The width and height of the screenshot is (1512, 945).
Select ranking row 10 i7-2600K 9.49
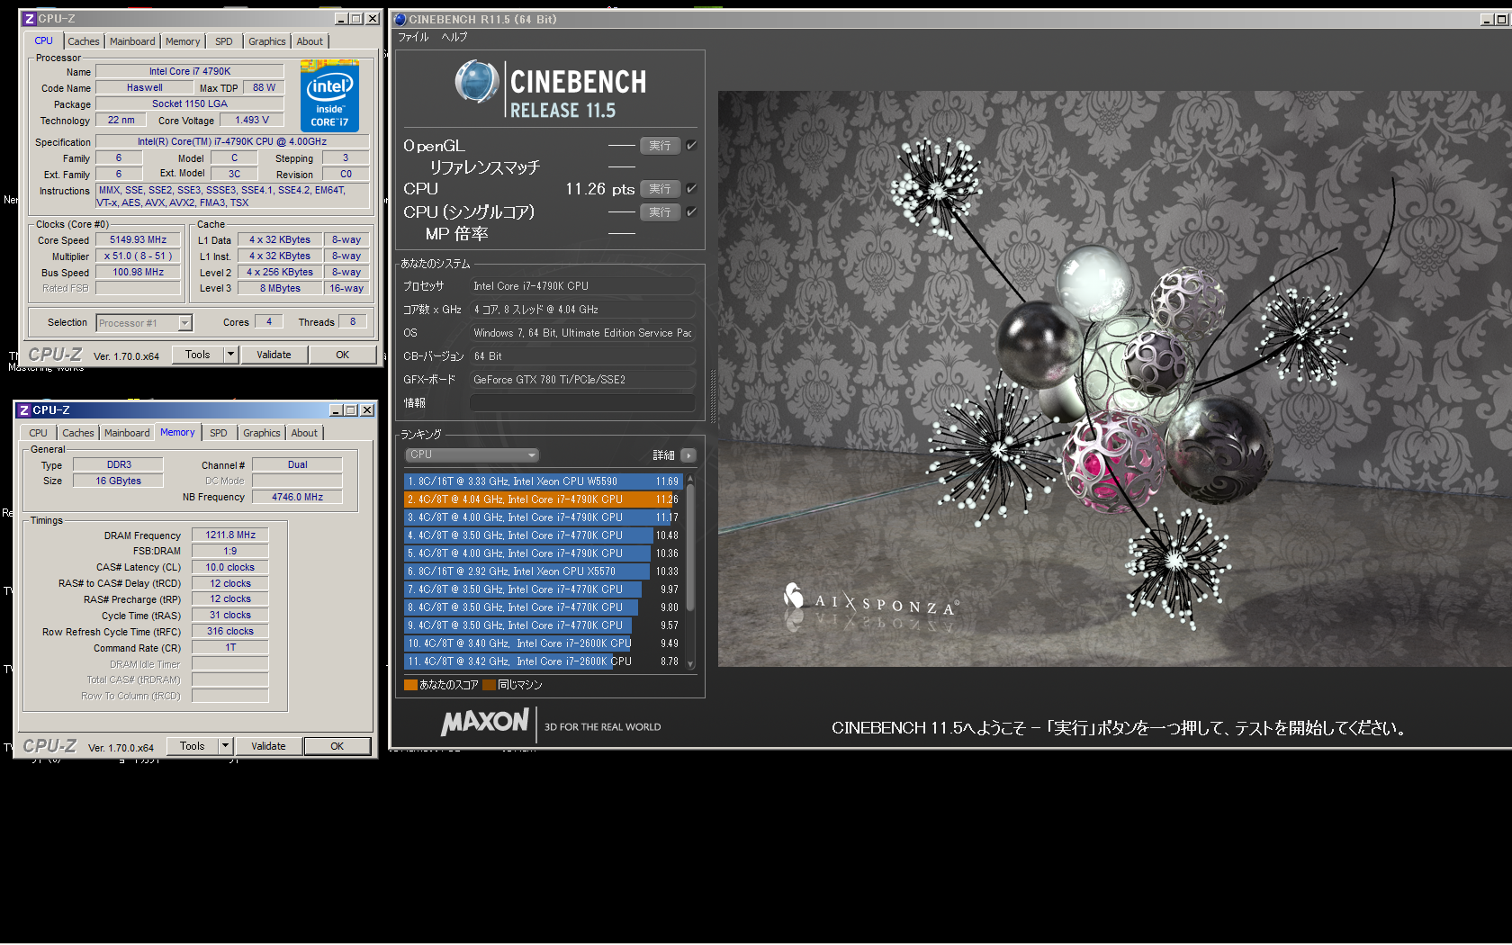pos(543,643)
